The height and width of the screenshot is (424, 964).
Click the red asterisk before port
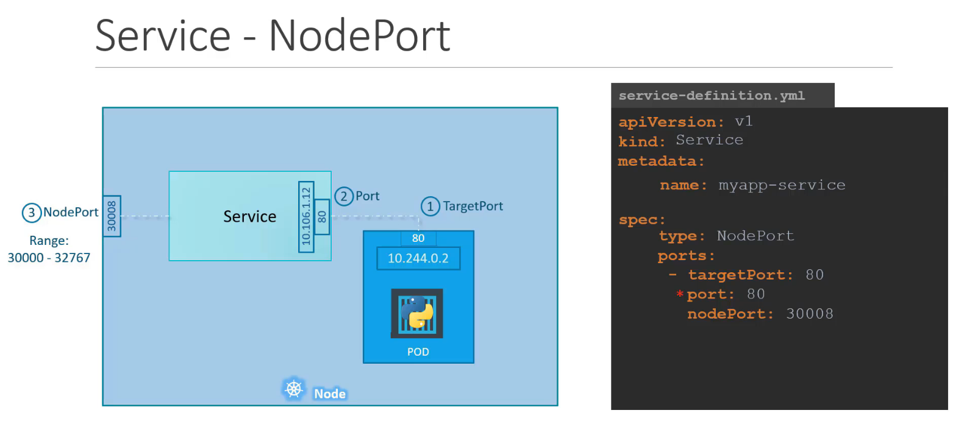[679, 295]
